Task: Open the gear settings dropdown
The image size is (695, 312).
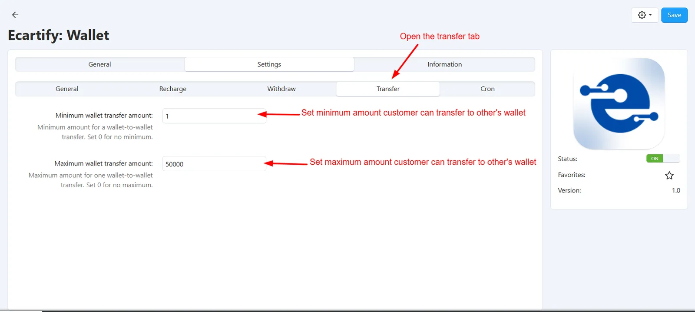Action: coord(645,15)
